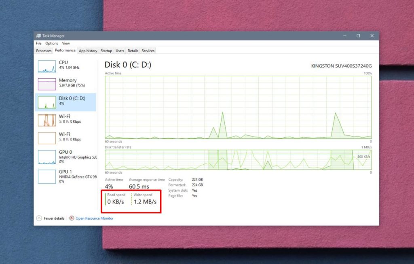Click the Resource Monitor icon
Image resolution: width=414 pixels, height=264 pixels.
point(72,218)
